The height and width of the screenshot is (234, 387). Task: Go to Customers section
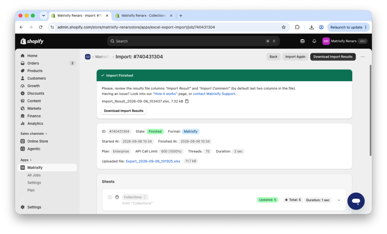pyautogui.click(x=37, y=78)
